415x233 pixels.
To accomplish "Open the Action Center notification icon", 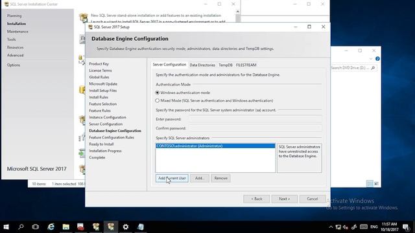I will pos(406,227).
